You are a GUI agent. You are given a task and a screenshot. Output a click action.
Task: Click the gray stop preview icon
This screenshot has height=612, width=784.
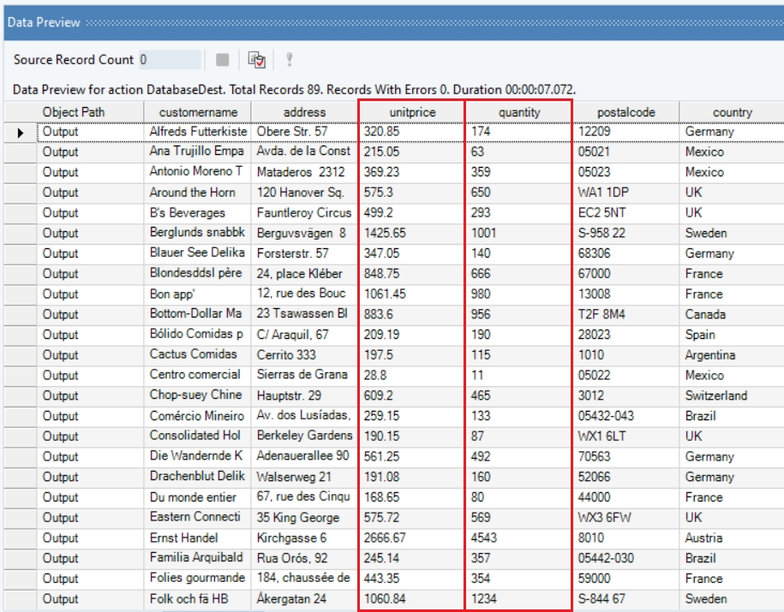pyautogui.click(x=223, y=60)
